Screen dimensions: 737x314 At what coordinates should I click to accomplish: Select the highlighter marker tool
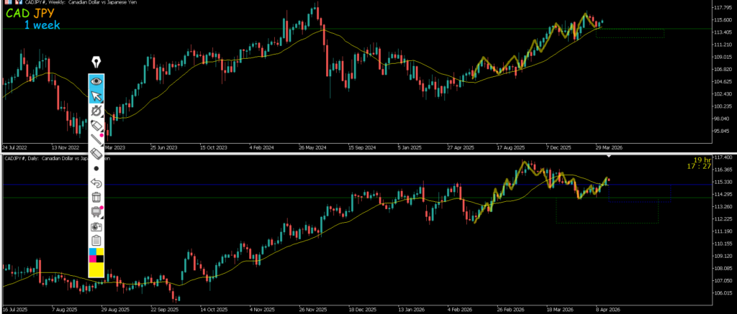click(96, 126)
